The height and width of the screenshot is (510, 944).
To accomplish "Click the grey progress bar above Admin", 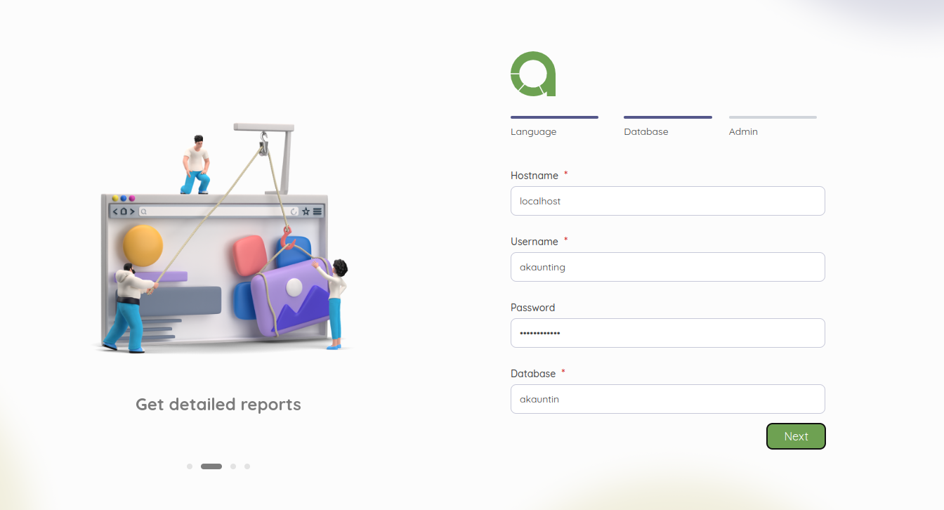I will [773, 117].
